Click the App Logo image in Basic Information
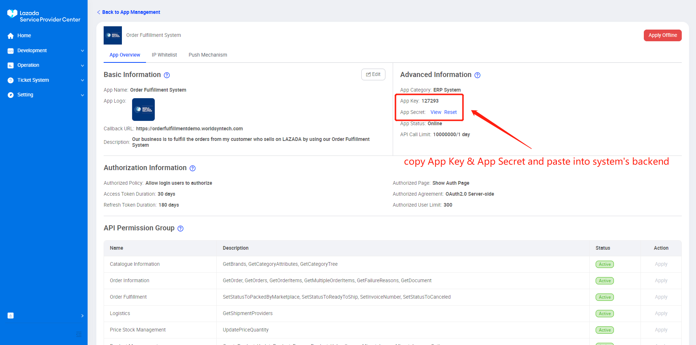 (143, 110)
